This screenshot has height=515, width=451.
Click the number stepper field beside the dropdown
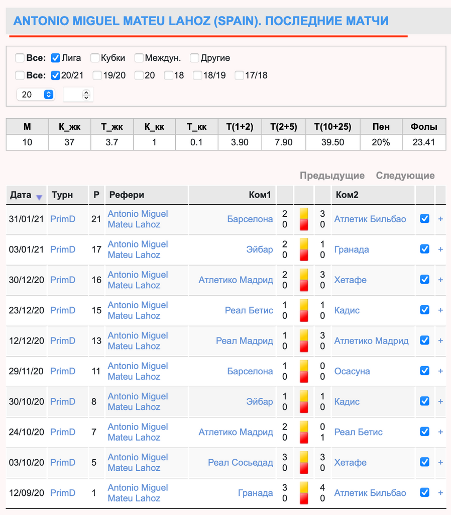point(78,95)
